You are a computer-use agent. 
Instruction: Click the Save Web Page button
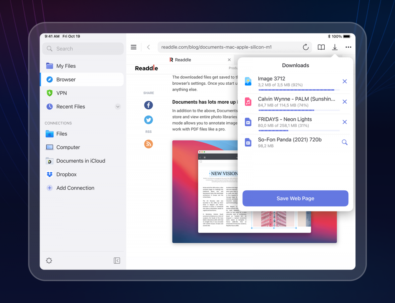point(295,199)
